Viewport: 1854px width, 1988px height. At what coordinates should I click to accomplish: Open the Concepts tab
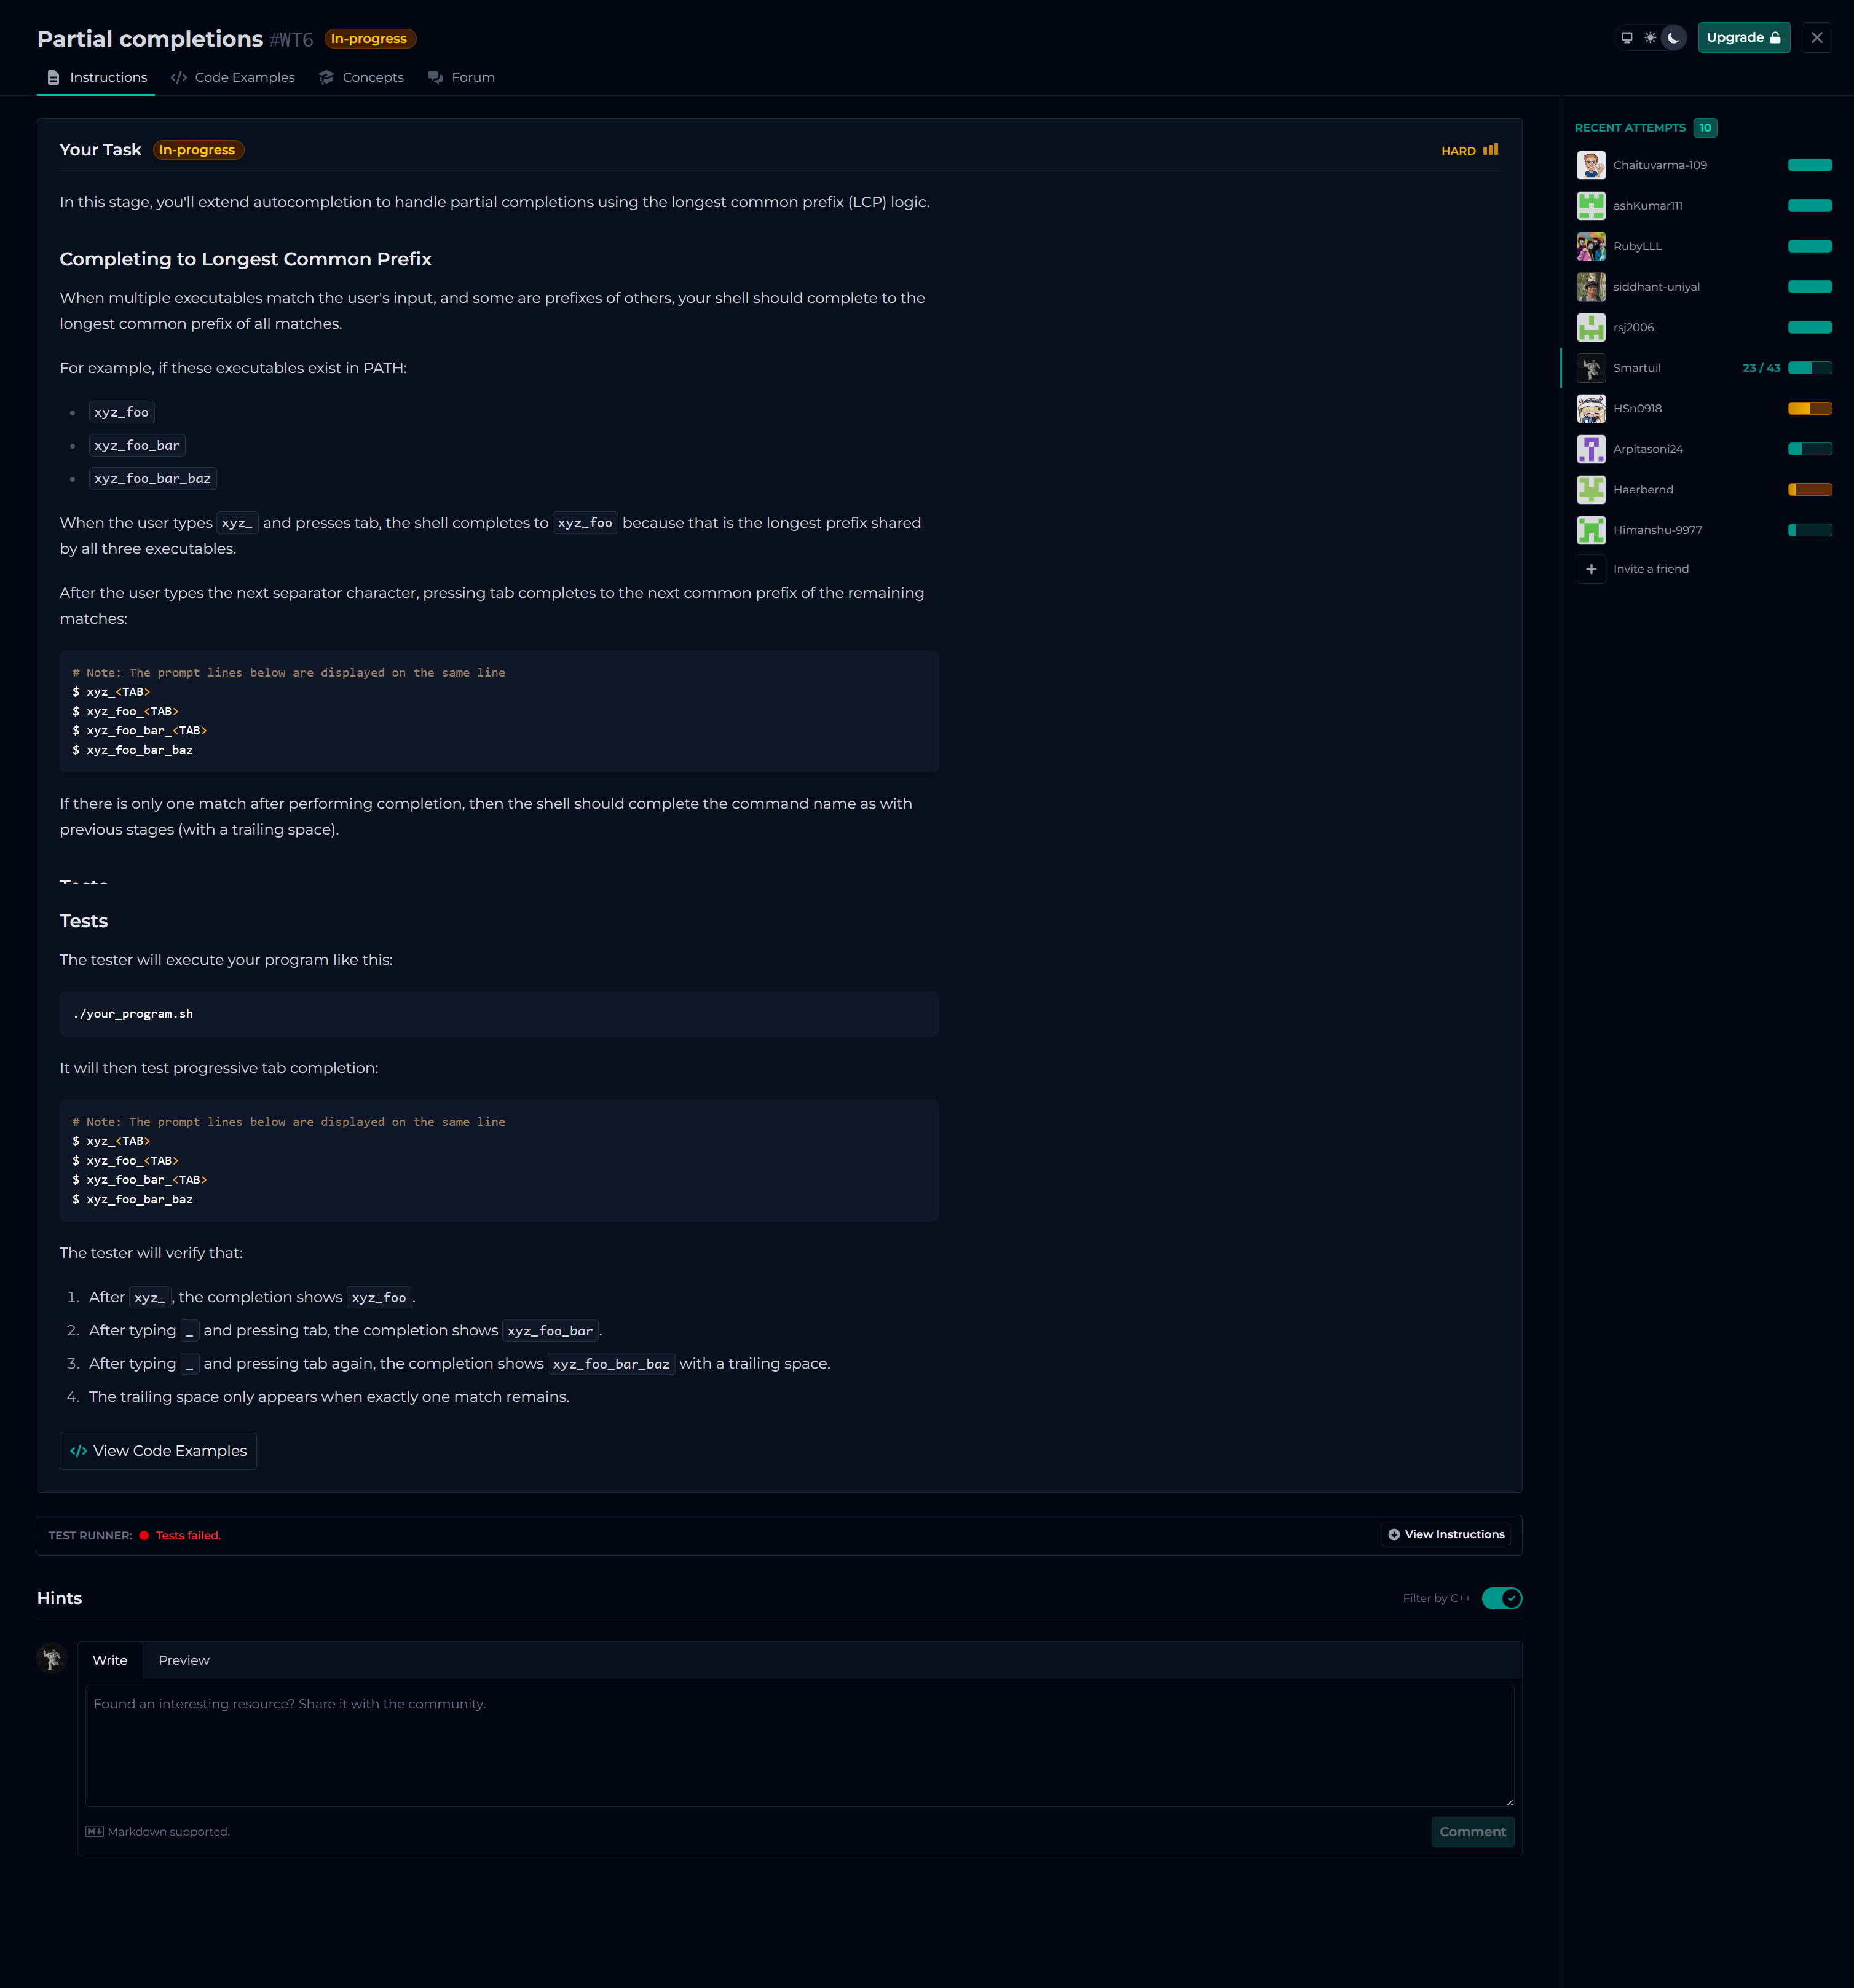tap(361, 77)
